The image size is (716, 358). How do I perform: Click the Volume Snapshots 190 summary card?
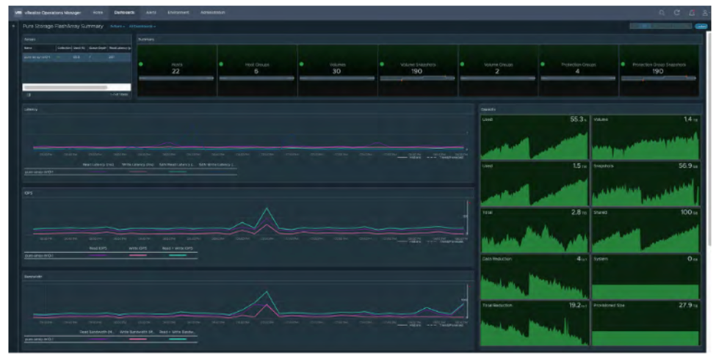(x=419, y=70)
